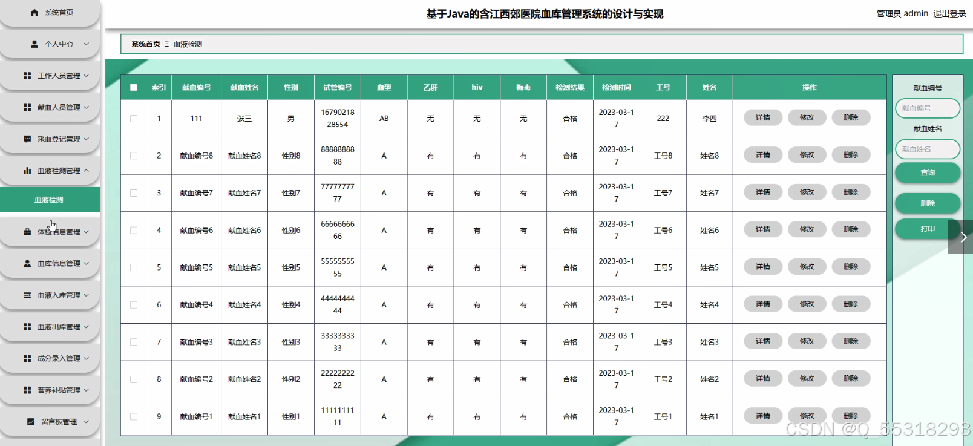Click the 检测时间 column header
The width and height of the screenshot is (973, 446).
tap(617, 87)
